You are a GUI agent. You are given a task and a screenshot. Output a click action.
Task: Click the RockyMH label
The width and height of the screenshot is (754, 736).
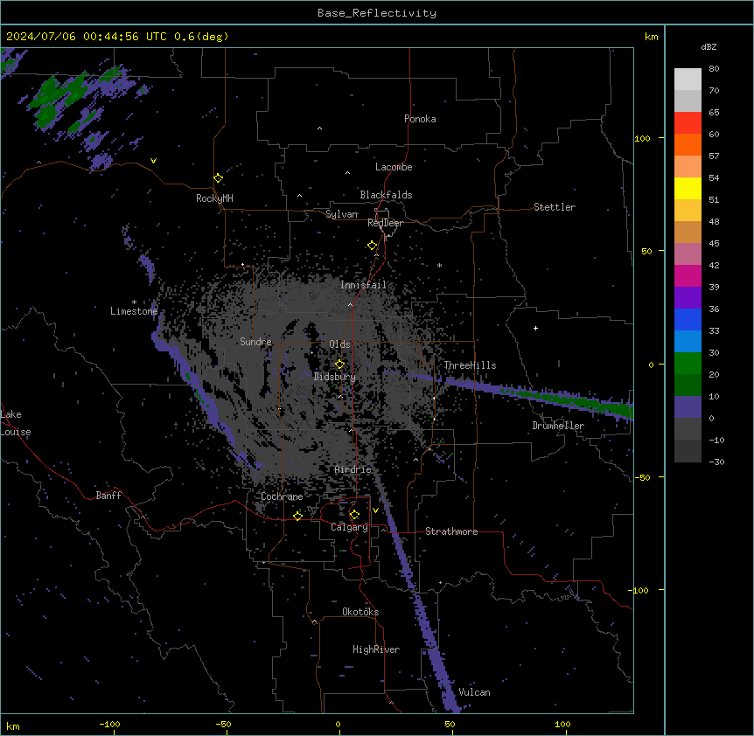pos(214,198)
